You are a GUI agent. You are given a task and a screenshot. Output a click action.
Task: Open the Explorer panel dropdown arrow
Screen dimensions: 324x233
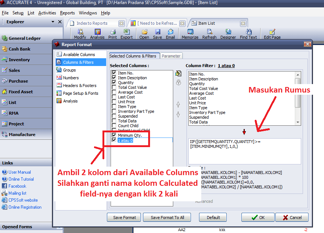53,22
